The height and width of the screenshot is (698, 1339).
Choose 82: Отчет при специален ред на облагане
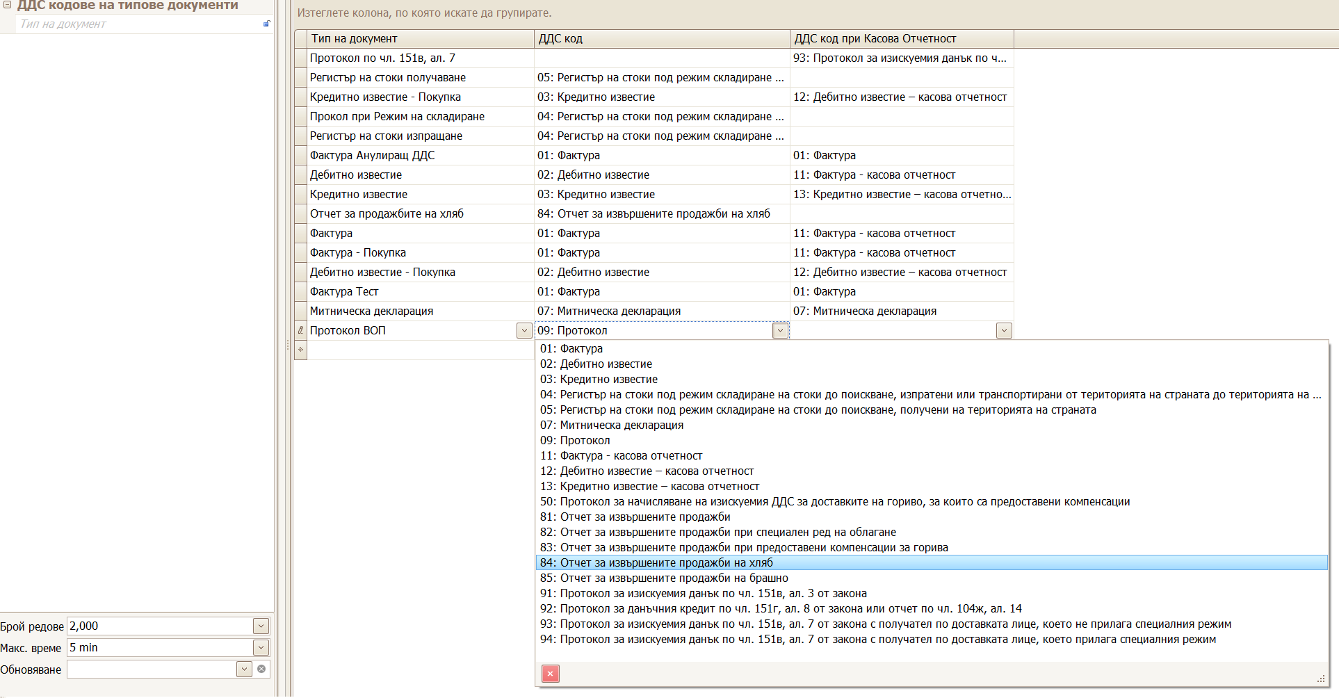point(932,532)
